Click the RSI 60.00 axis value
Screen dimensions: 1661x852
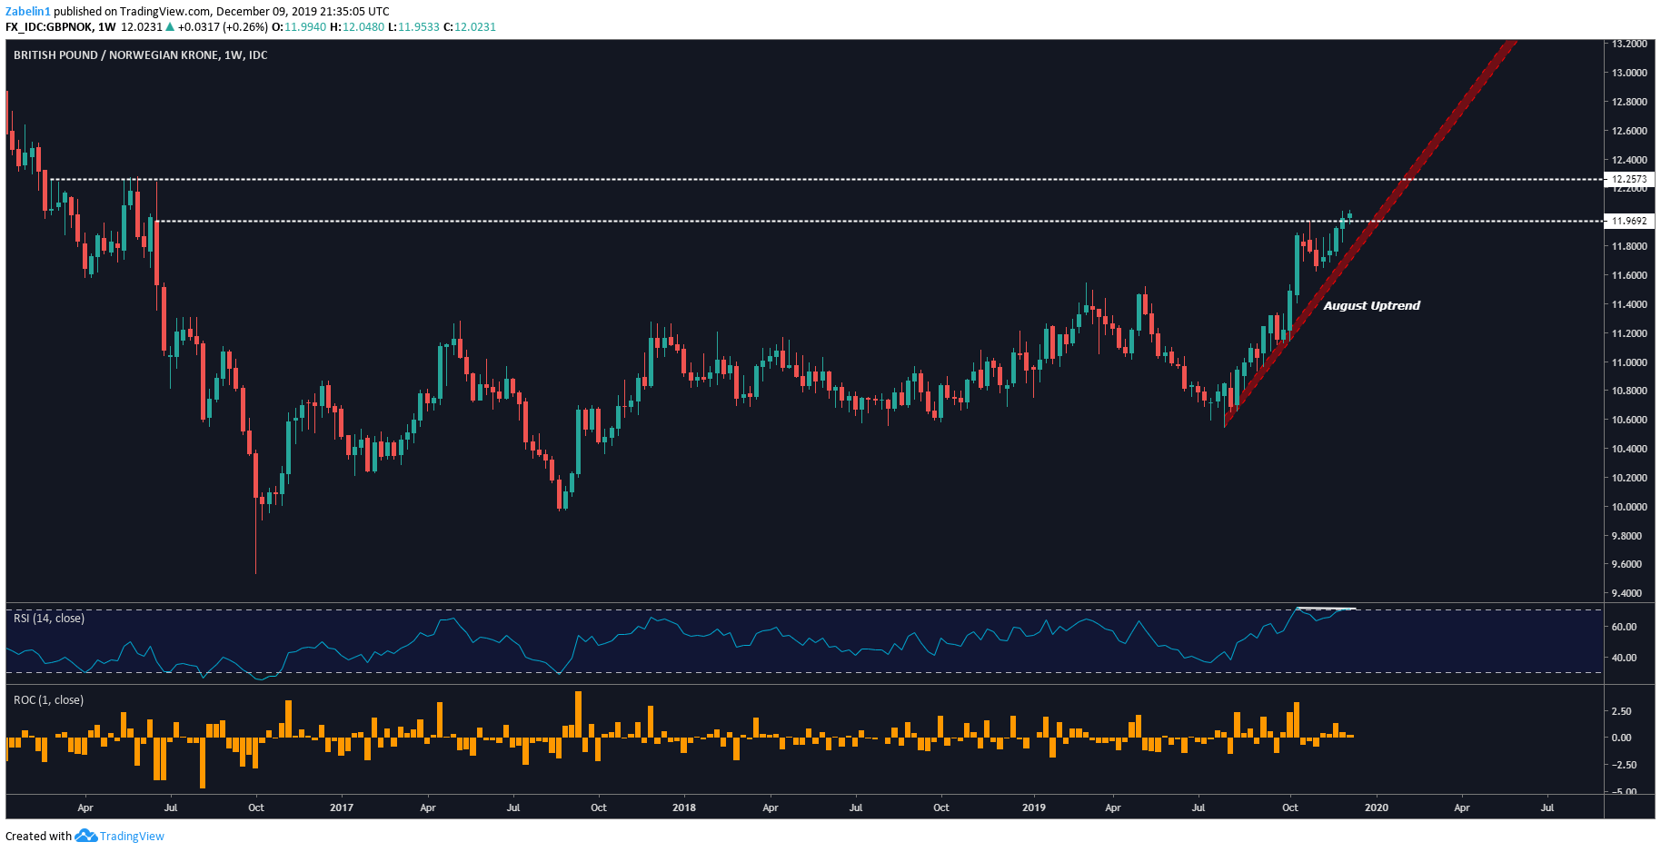pos(1624,627)
